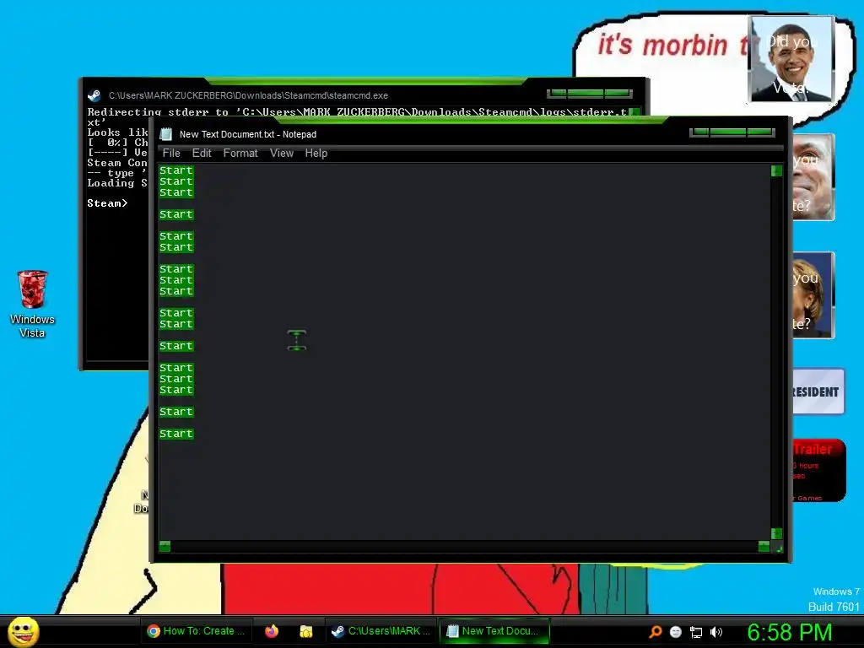The image size is (864, 648).
Task: Click the Obama photo gadget thumbnail
Action: click(791, 59)
